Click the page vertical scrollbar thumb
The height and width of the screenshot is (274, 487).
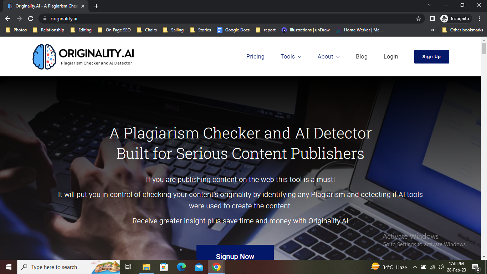[484, 48]
